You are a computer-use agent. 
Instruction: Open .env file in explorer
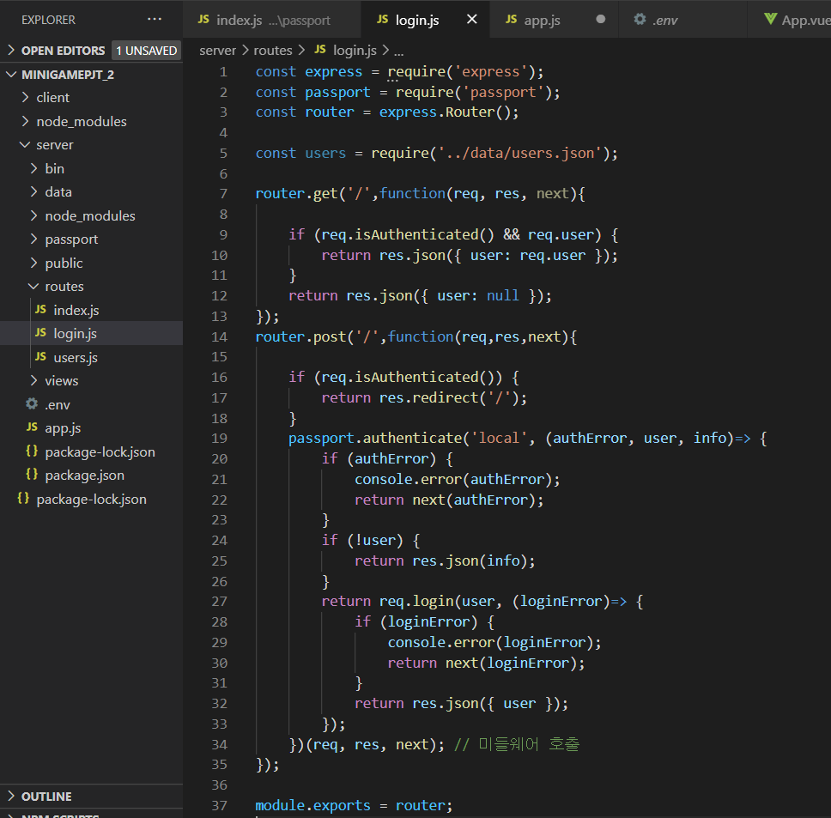click(91, 404)
